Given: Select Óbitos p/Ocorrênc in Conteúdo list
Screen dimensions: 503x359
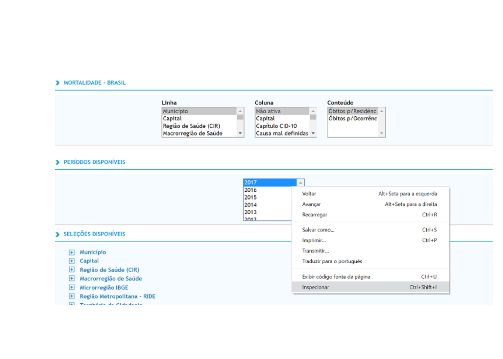Looking at the screenshot, I should point(352,119).
